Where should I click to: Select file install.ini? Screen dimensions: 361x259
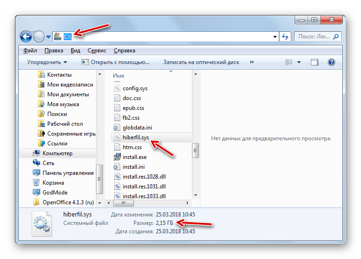[129, 167]
